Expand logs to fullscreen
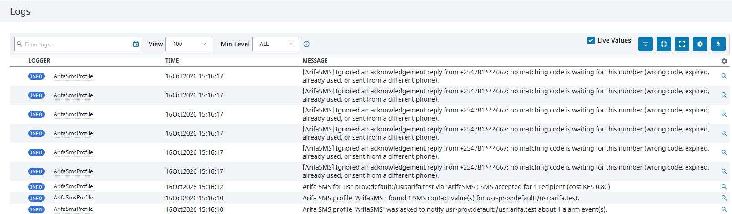Screen dimensions: 732x214 tap(682, 44)
